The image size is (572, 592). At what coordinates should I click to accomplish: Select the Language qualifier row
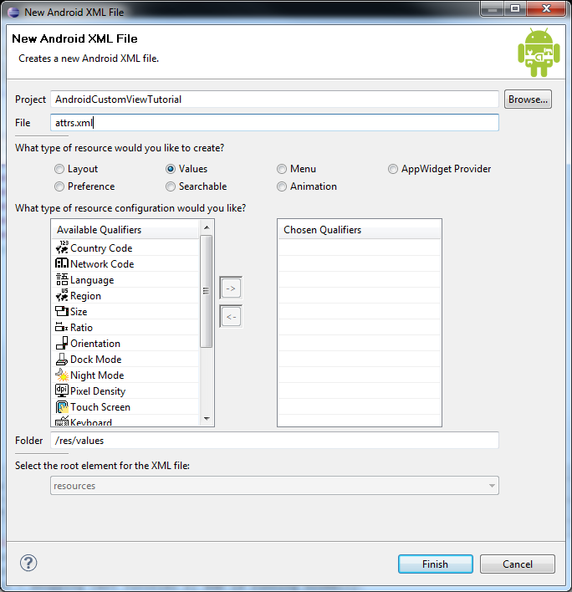point(125,279)
